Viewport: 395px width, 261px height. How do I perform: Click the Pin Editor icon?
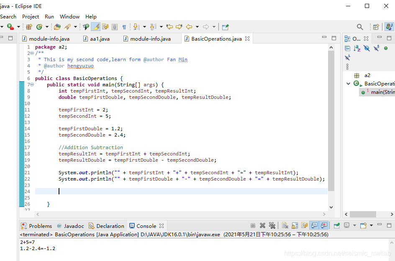(x=226, y=27)
